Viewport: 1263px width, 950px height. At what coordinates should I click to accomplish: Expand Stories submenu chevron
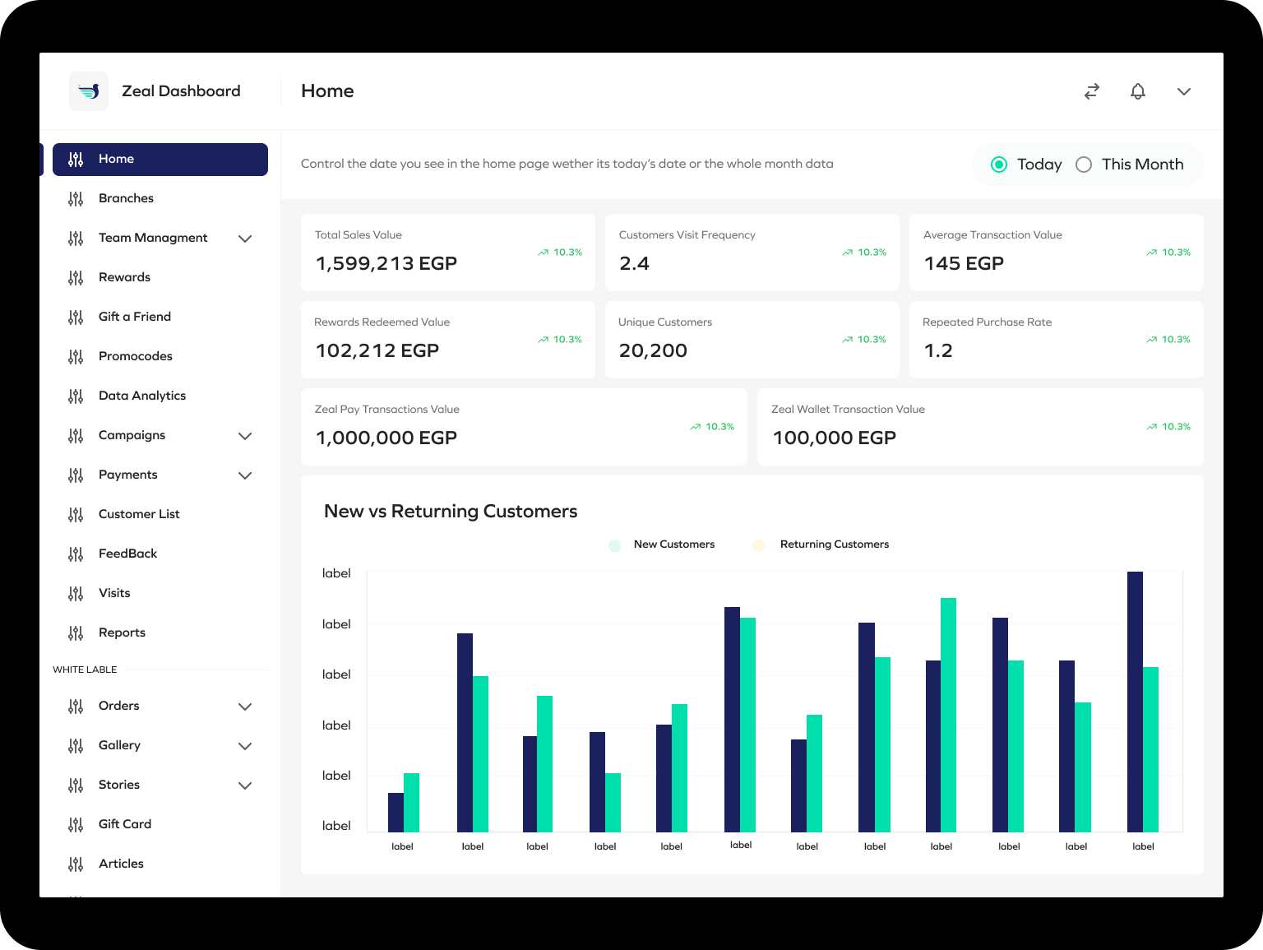coord(245,785)
